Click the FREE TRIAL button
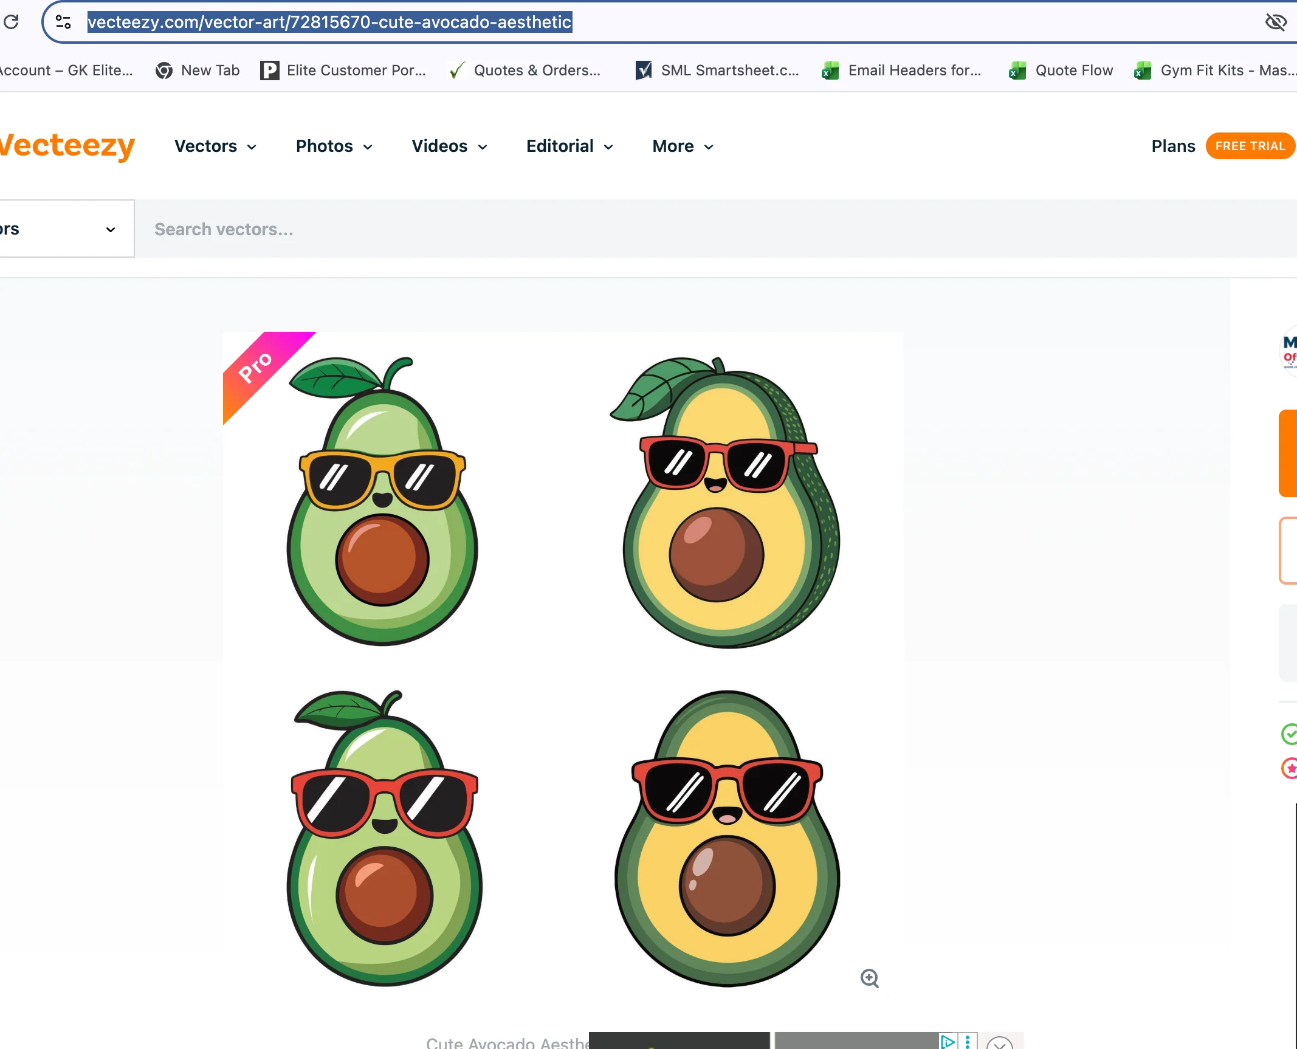This screenshot has width=1297, height=1049. click(1250, 146)
